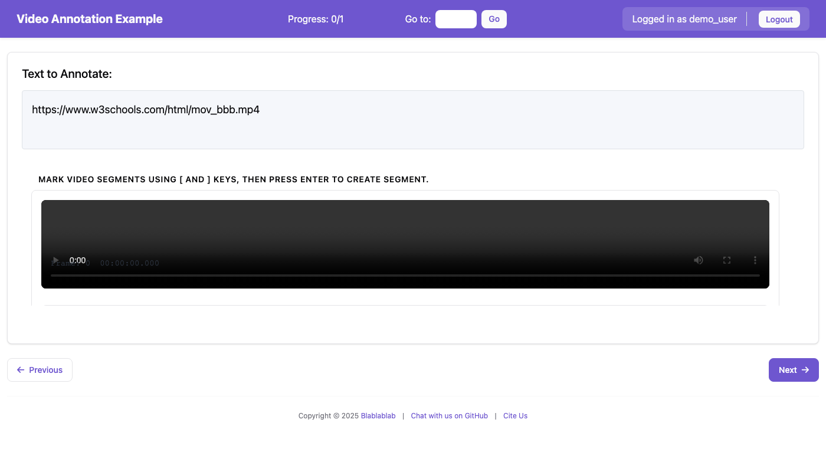Click the Progress: 0/1 indicator

click(316, 19)
